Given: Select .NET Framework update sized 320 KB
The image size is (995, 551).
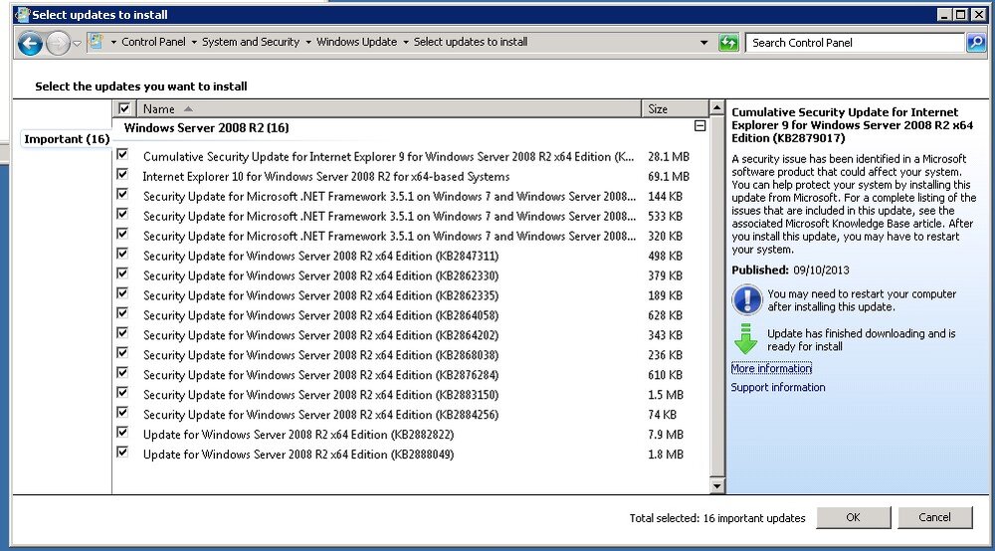Looking at the screenshot, I should pos(411,236).
